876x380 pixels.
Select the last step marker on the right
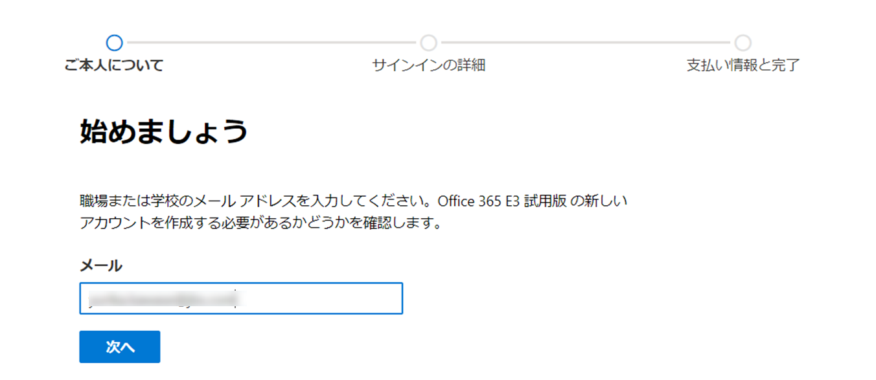[743, 42]
